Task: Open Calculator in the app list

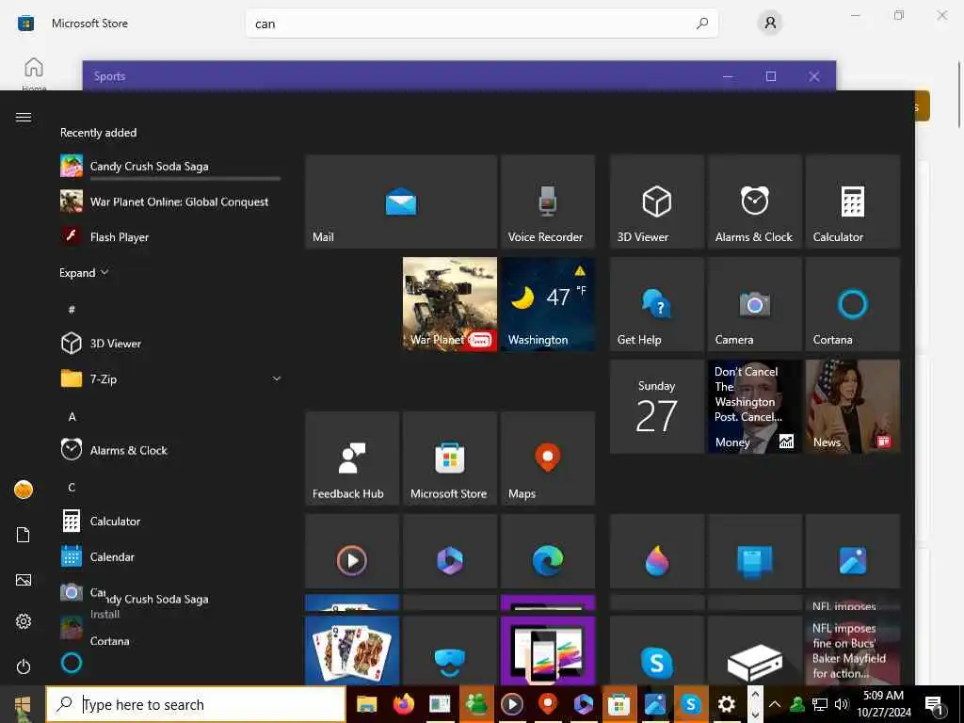Action: [x=169, y=521]
